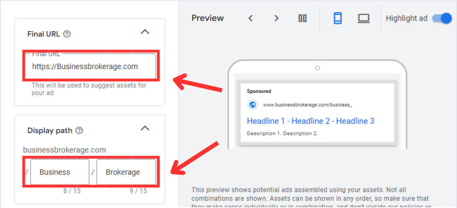Collapse the Display path section
The width and height of the screenshot is (457, 208).
[145, 128]
